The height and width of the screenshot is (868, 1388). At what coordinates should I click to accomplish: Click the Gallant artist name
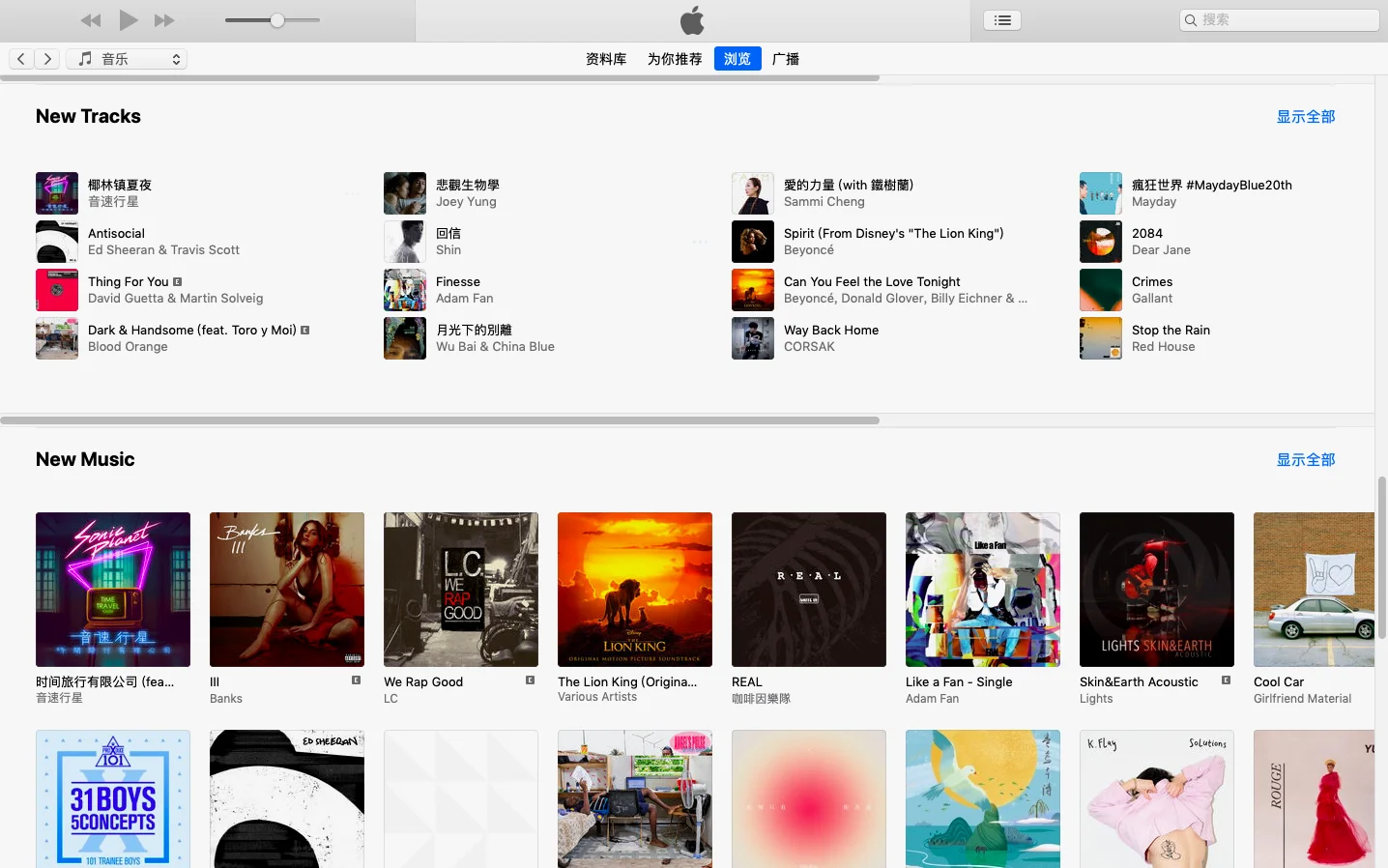[x=1152, y=299]
